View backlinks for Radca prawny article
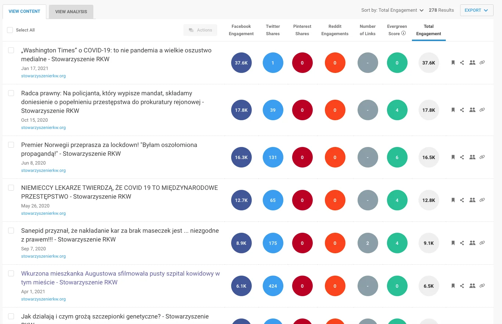 (482, 110)
